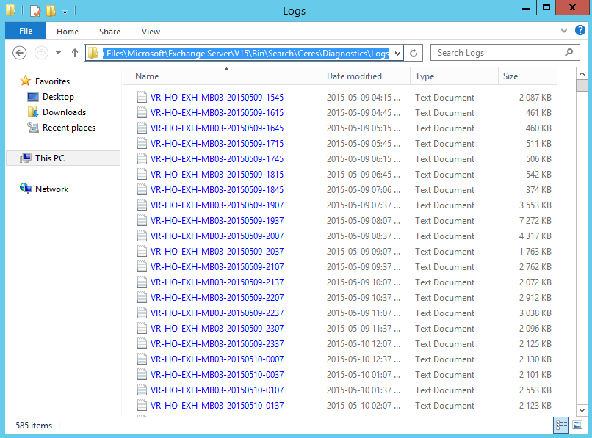The image size is (592, 438).
Task: Click the Forward navigation arrow
Action: point(42,53)
